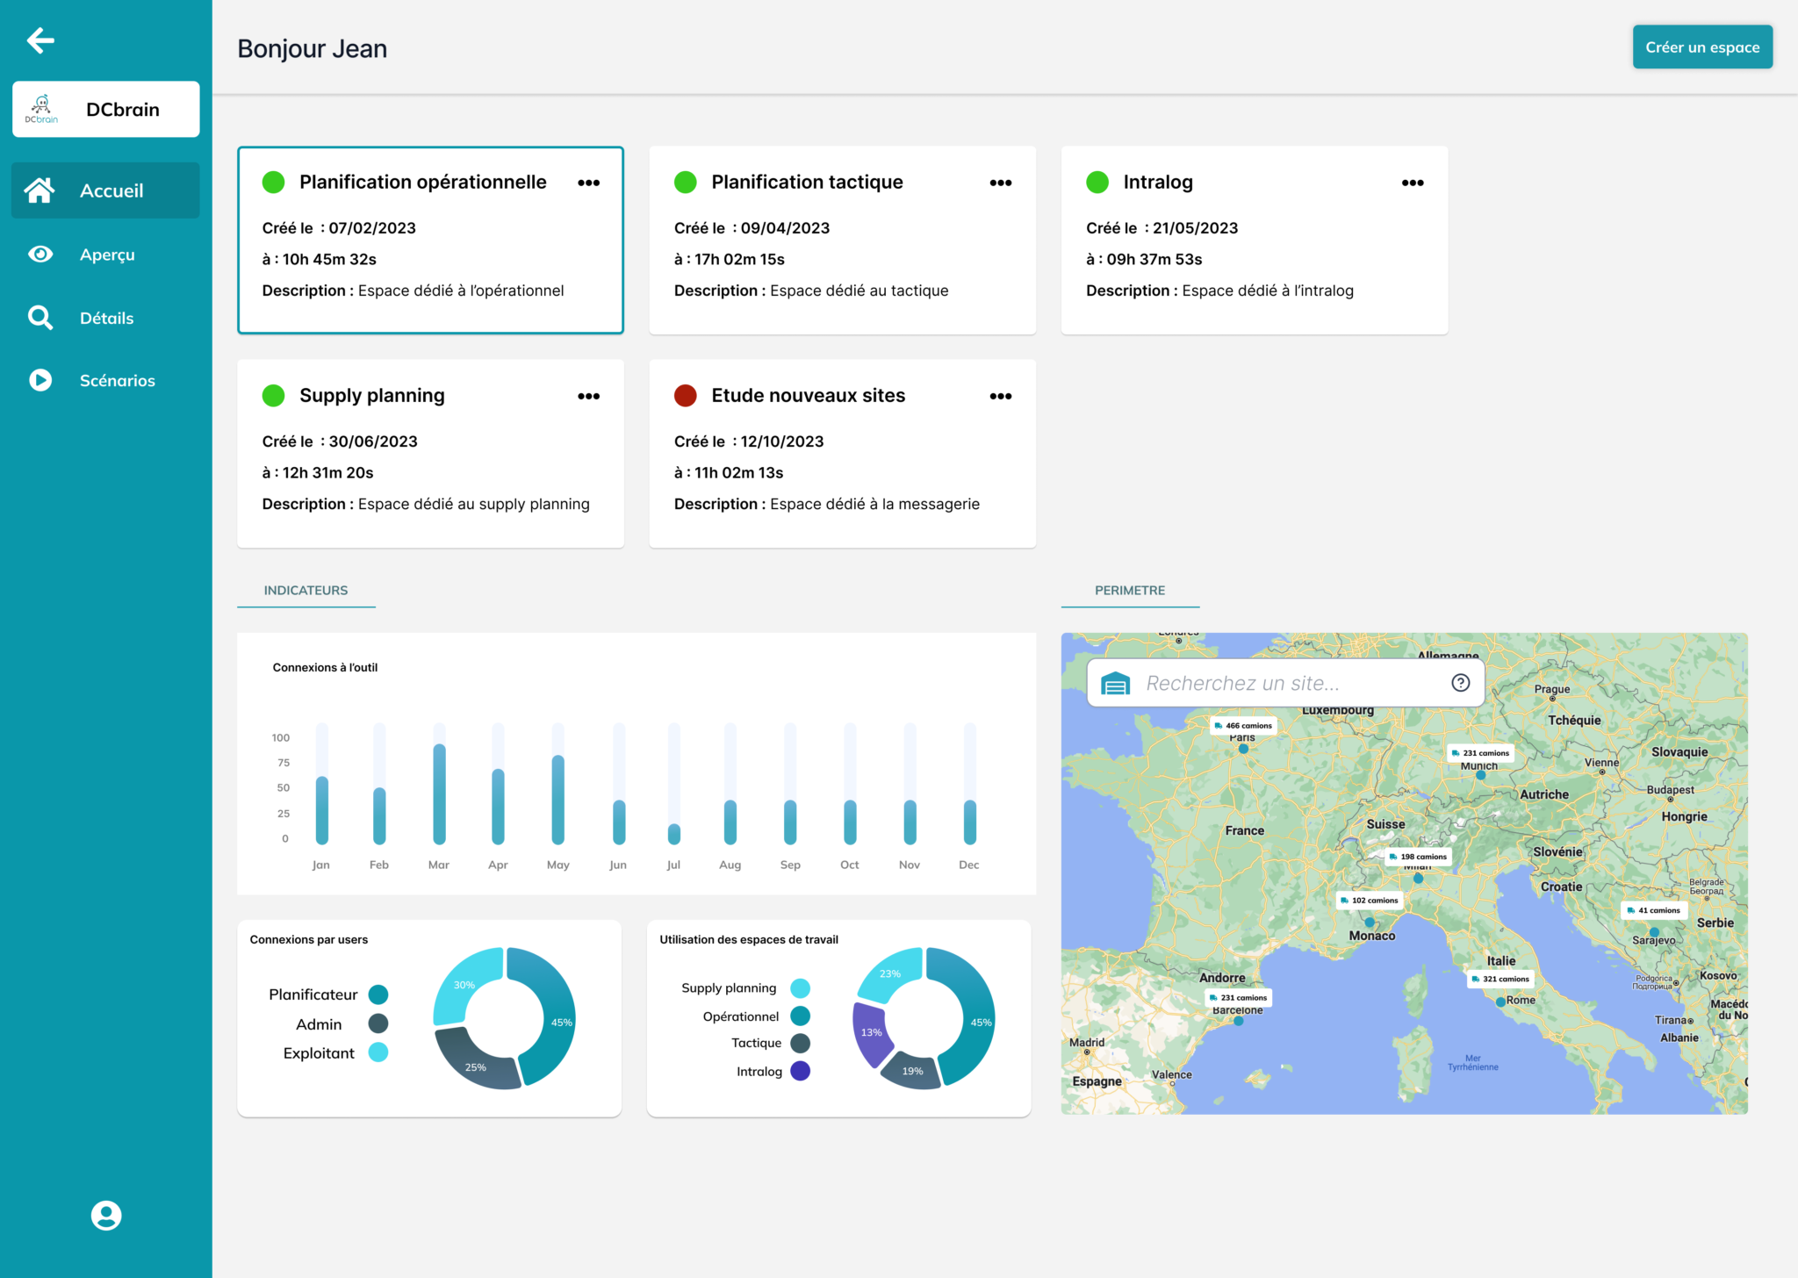This screenshot has width=1798, height=1278.
Task: Toggle green status dot on Intralog
Action: point(1097,182)
